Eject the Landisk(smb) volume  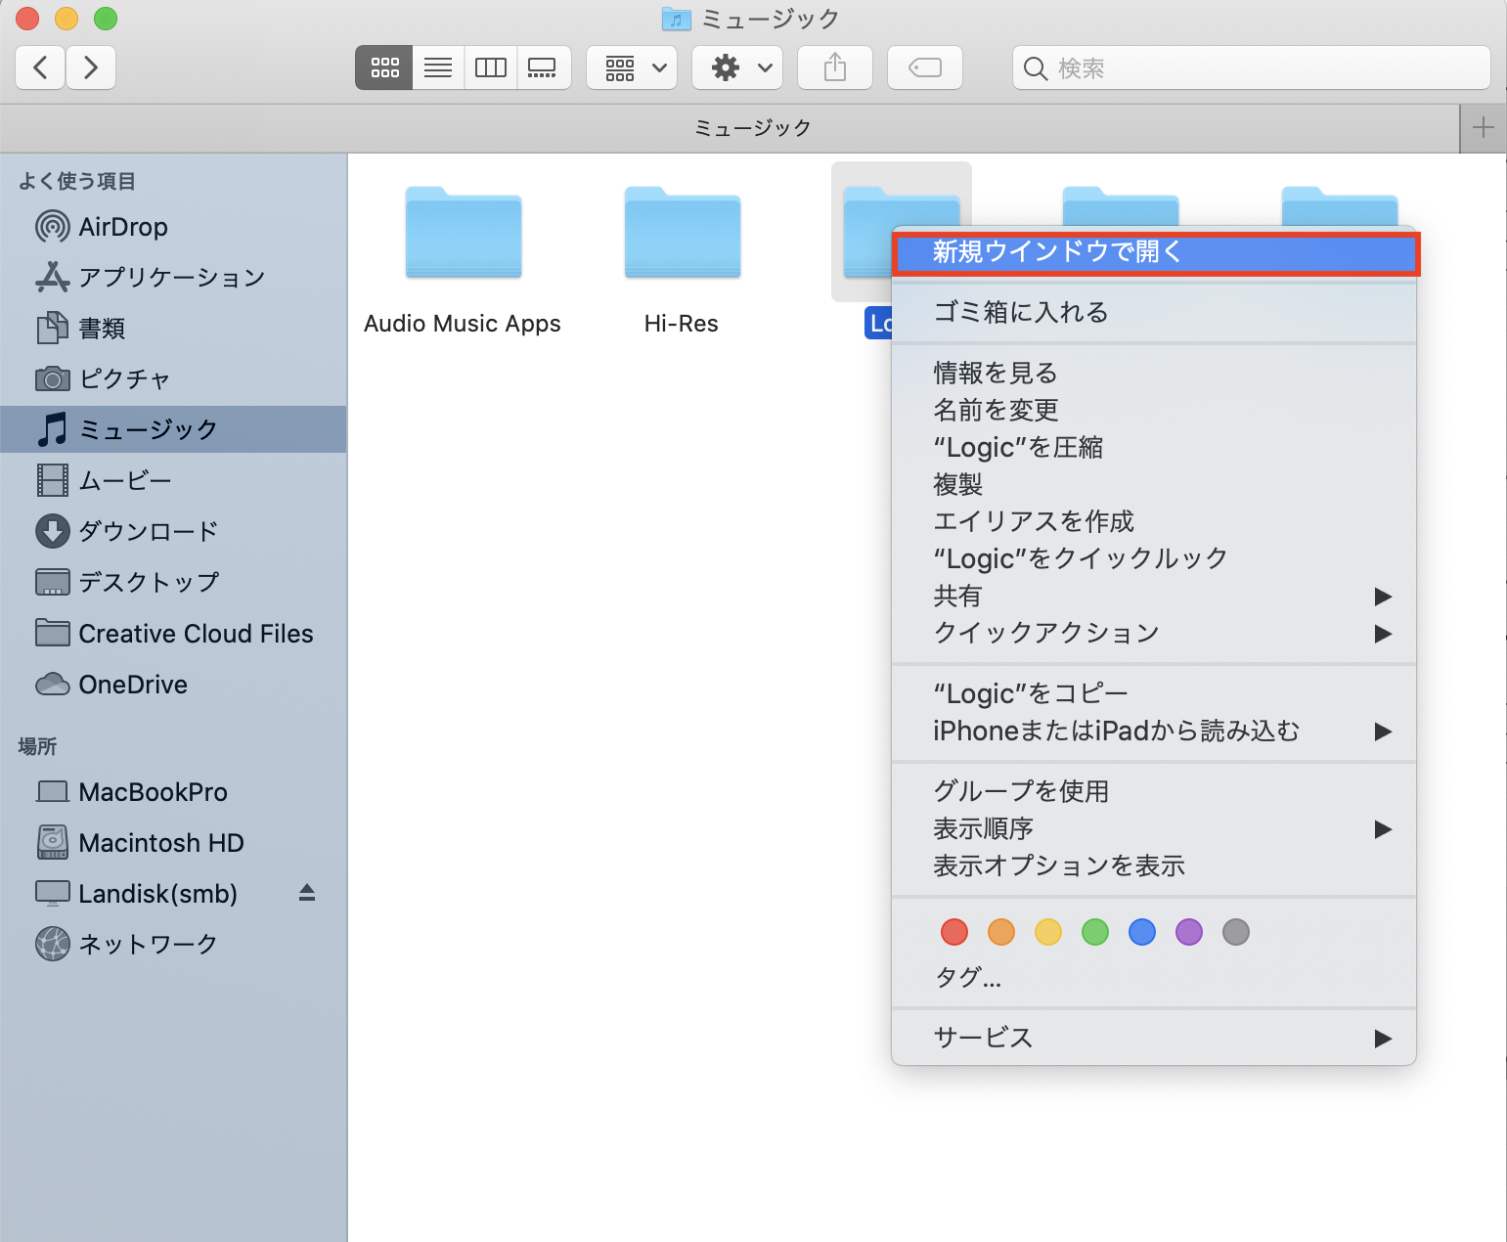pos(307,893)
